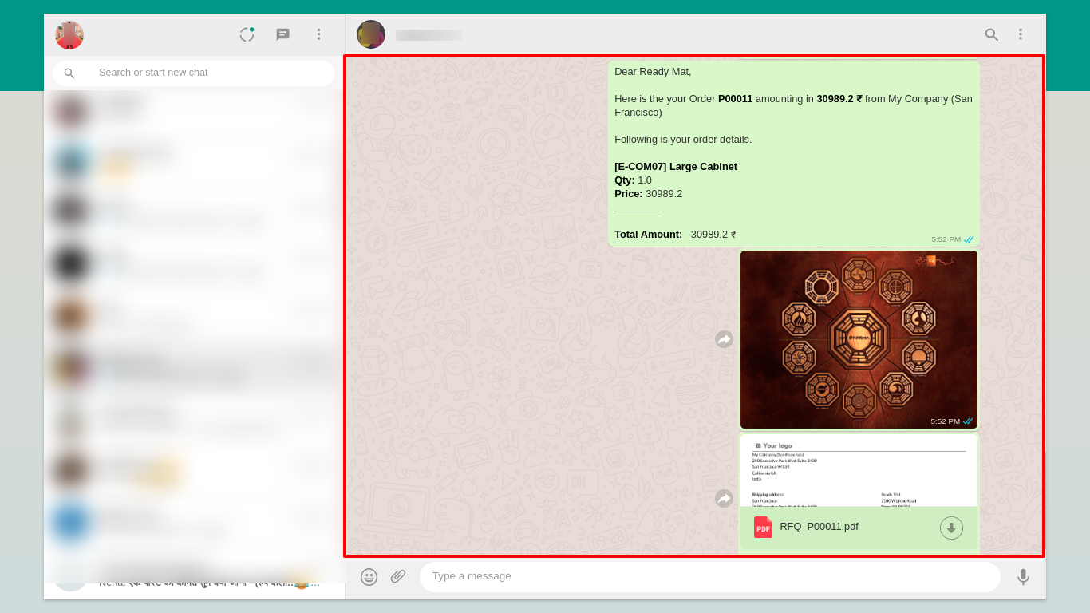The width and height of the screenshot is (1090, 613).
Task: Click 'Following is your order details.' text
Action: coord(683,140)
